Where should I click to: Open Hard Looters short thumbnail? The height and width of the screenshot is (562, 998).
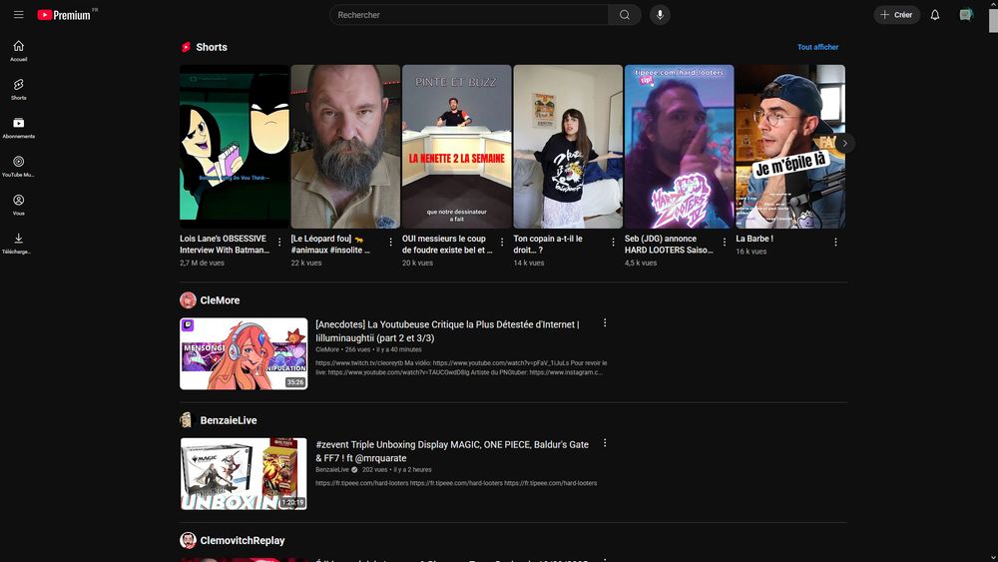click(679, 147)
